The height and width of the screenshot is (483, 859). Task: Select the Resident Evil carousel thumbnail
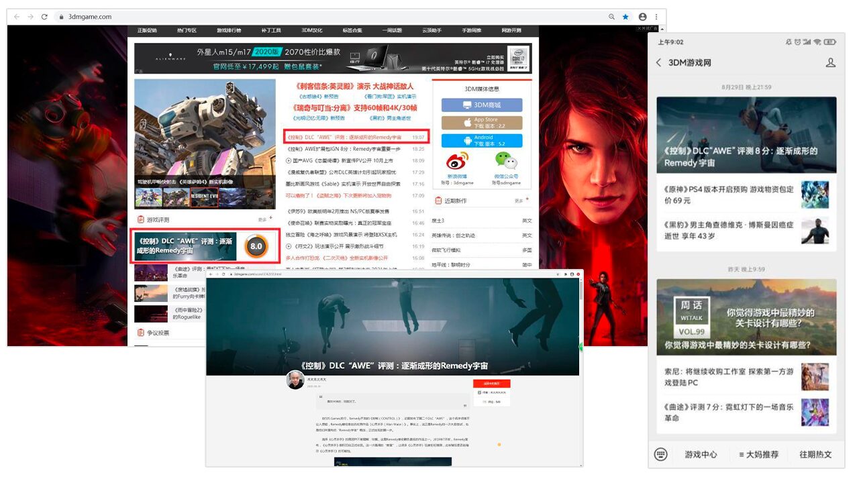(x=204, y=197)
